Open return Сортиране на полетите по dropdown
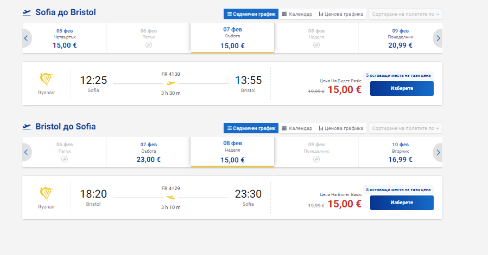The width and height of the screenshot is (488, 255). pyautogui.click(x=405, y=128)
